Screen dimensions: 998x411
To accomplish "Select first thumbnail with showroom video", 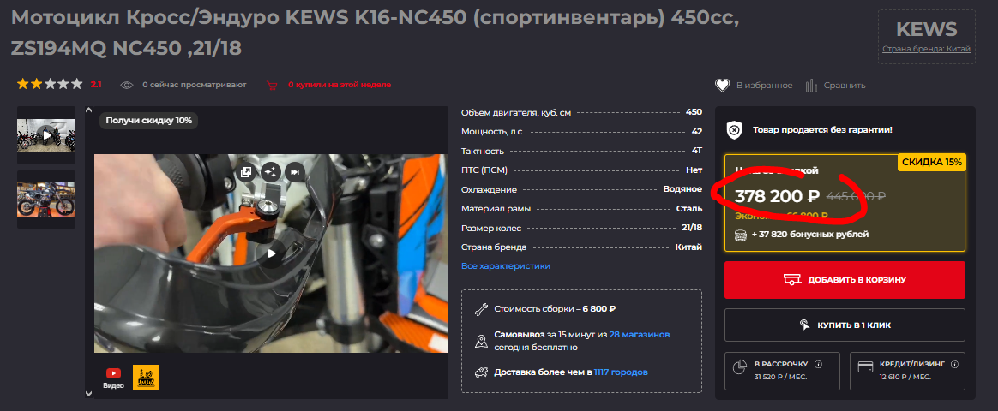I will click(45, 135).
